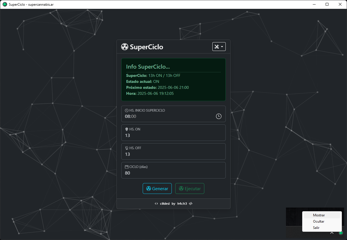Click the lightbulb icon next to HS. ON
This screenshot has height=240, width=347.
coord(126,129)
